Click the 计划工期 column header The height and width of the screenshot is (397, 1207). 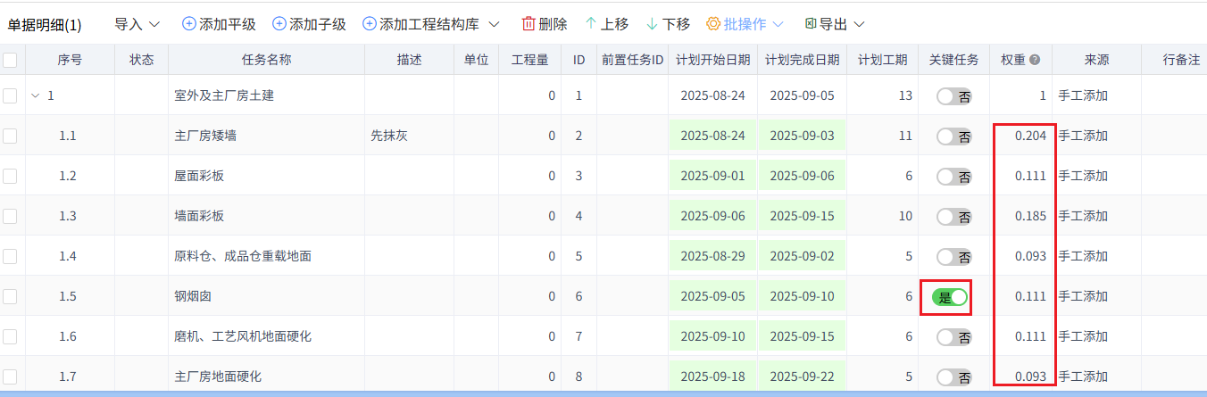(882, 60)
